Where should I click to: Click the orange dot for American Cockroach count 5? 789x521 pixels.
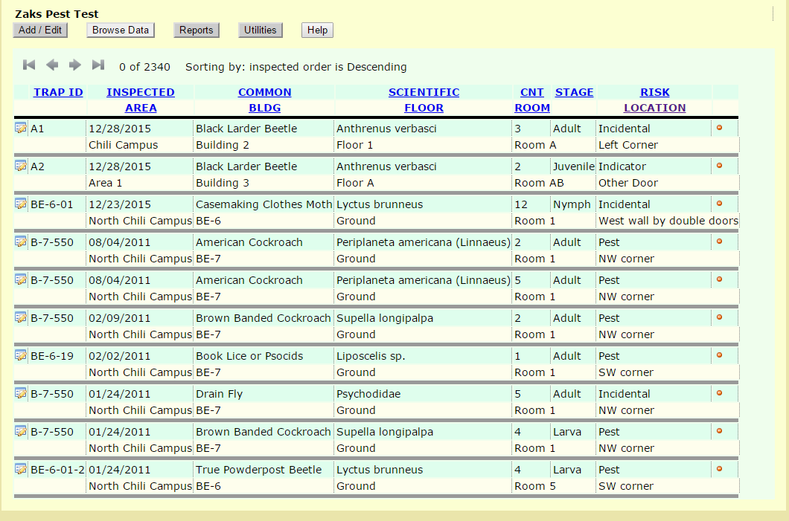(720, 279)
